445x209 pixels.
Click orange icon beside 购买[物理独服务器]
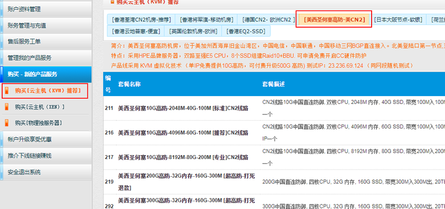coord(7,123)
